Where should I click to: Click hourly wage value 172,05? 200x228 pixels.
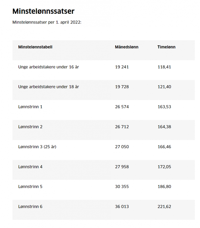tap(164, 167)
